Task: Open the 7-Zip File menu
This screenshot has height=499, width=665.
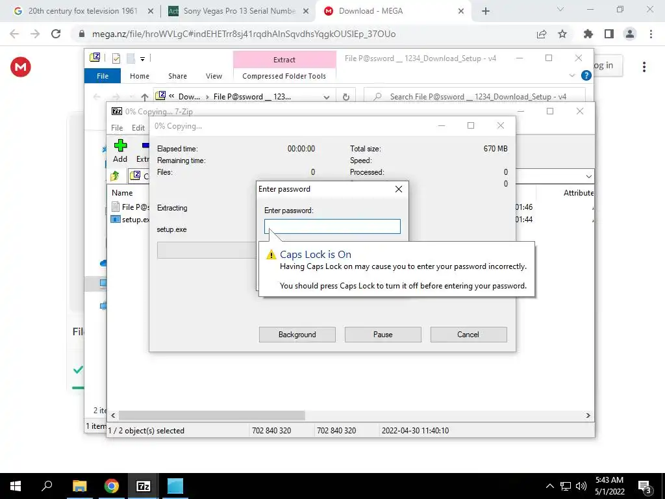Action: coord(117,128)
